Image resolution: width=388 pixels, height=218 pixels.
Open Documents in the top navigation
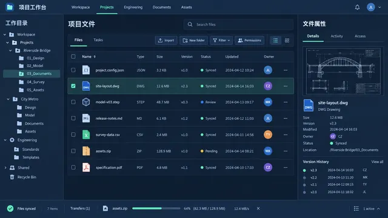pos(162,7)
